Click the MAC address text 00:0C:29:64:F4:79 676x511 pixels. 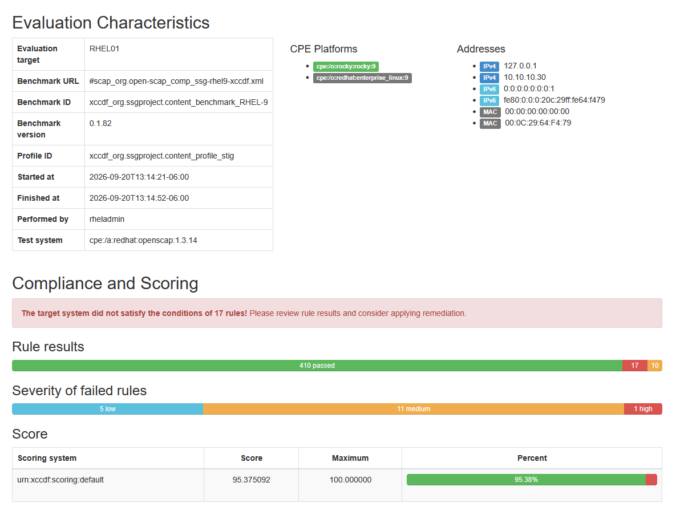click(538, 123)
